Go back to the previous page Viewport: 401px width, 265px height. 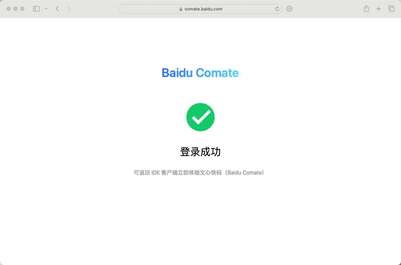(57, 9)
